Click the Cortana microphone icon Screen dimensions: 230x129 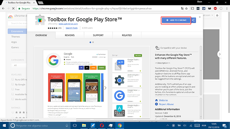pos(67,125)
